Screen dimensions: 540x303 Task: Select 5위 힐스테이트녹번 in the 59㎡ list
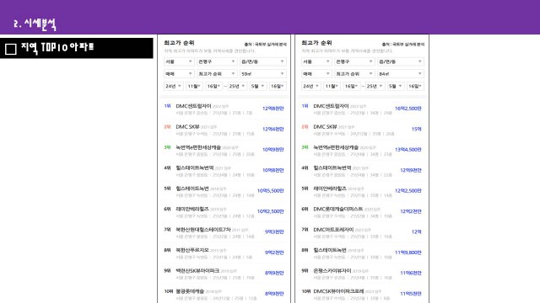(x=224, y=191)
